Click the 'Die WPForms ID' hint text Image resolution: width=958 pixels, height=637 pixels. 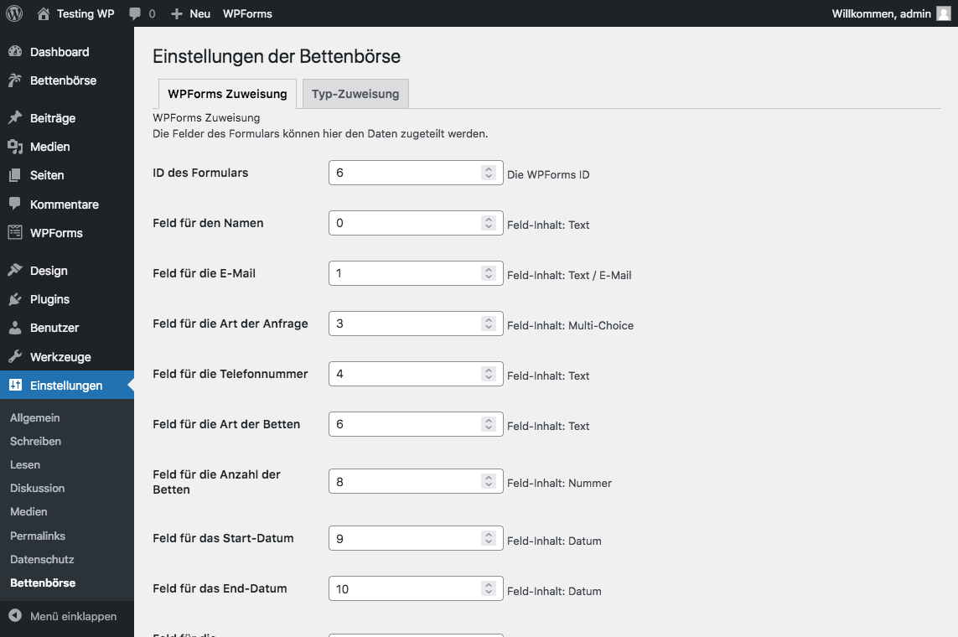point(548,174)
